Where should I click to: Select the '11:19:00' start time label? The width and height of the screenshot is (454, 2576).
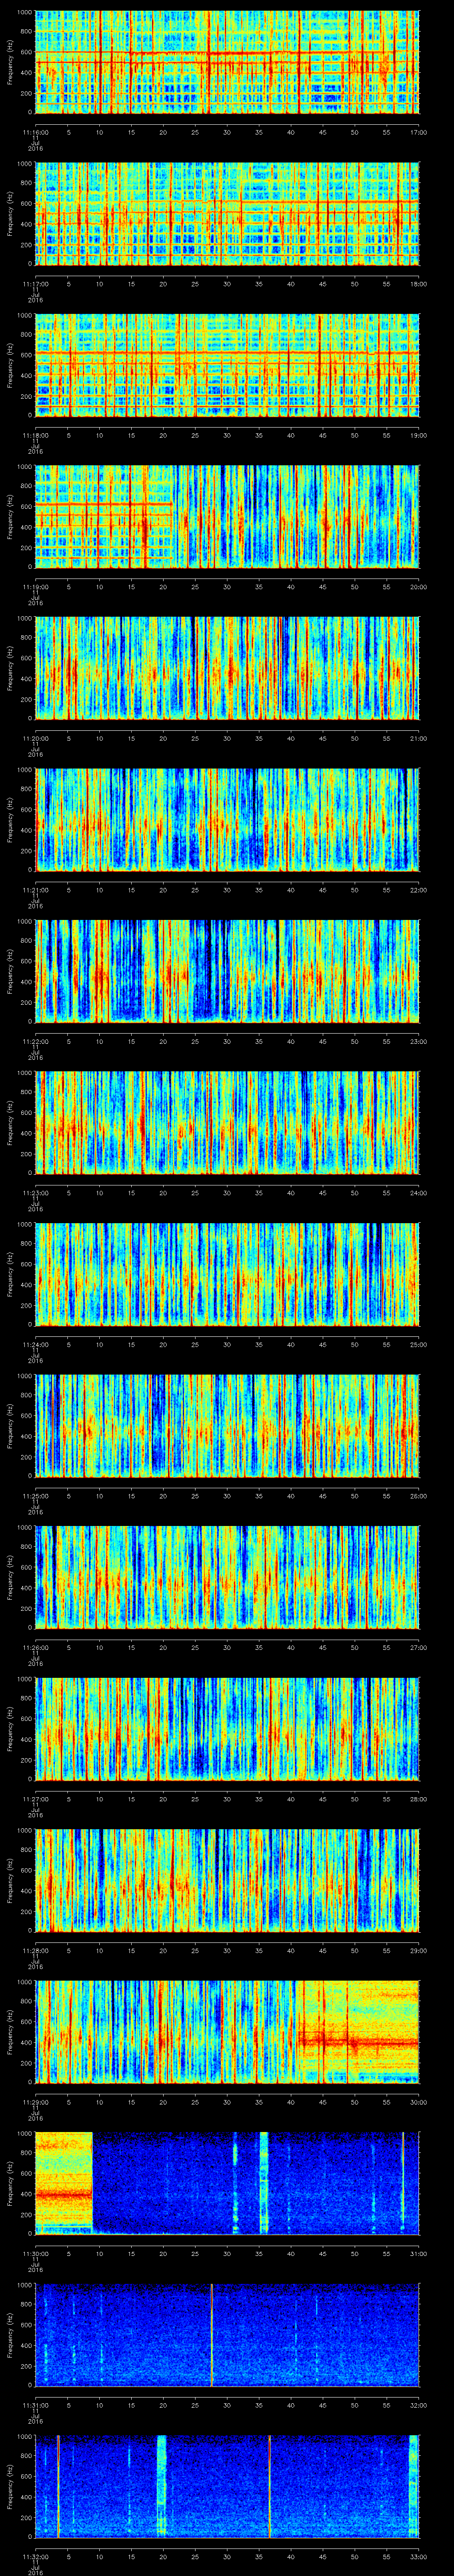(36, 587)
